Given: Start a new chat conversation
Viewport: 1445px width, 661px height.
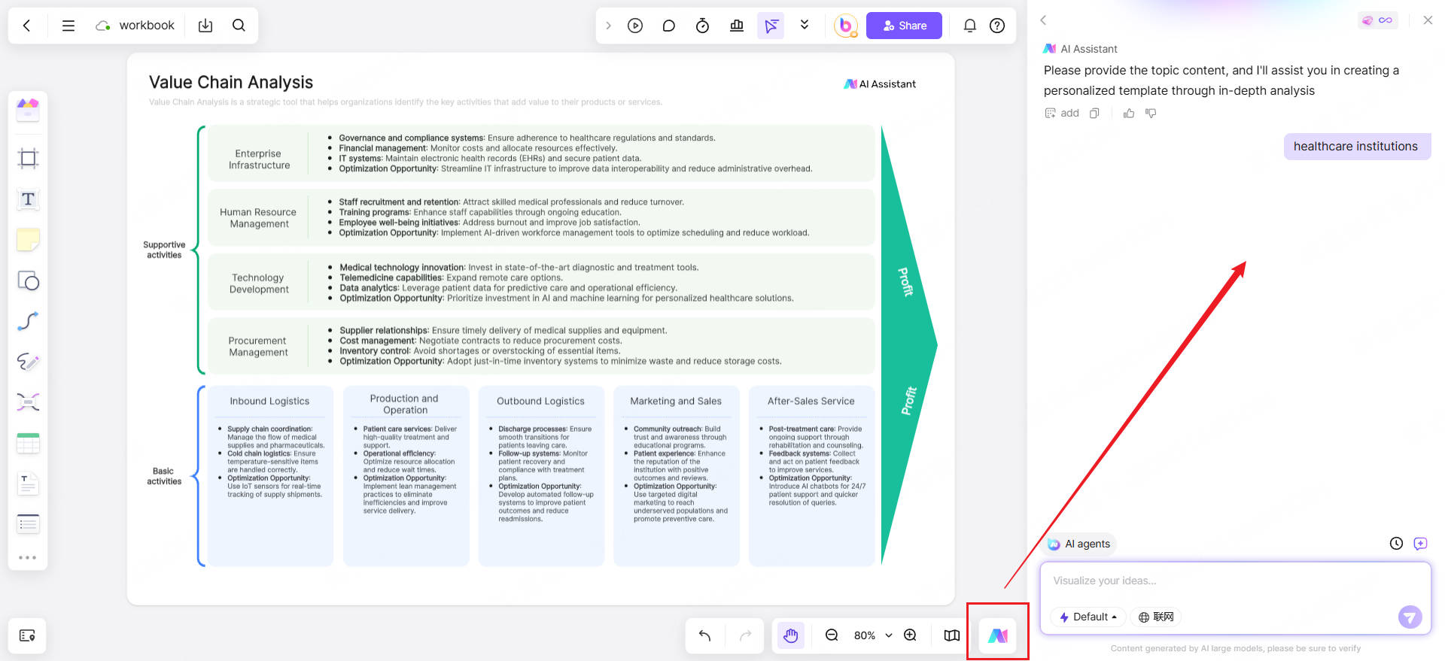Looking at the screenshot, I should [x=1421, y=543].
